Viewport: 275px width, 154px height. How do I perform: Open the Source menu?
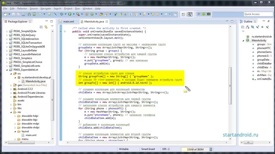tap(34, 9)
